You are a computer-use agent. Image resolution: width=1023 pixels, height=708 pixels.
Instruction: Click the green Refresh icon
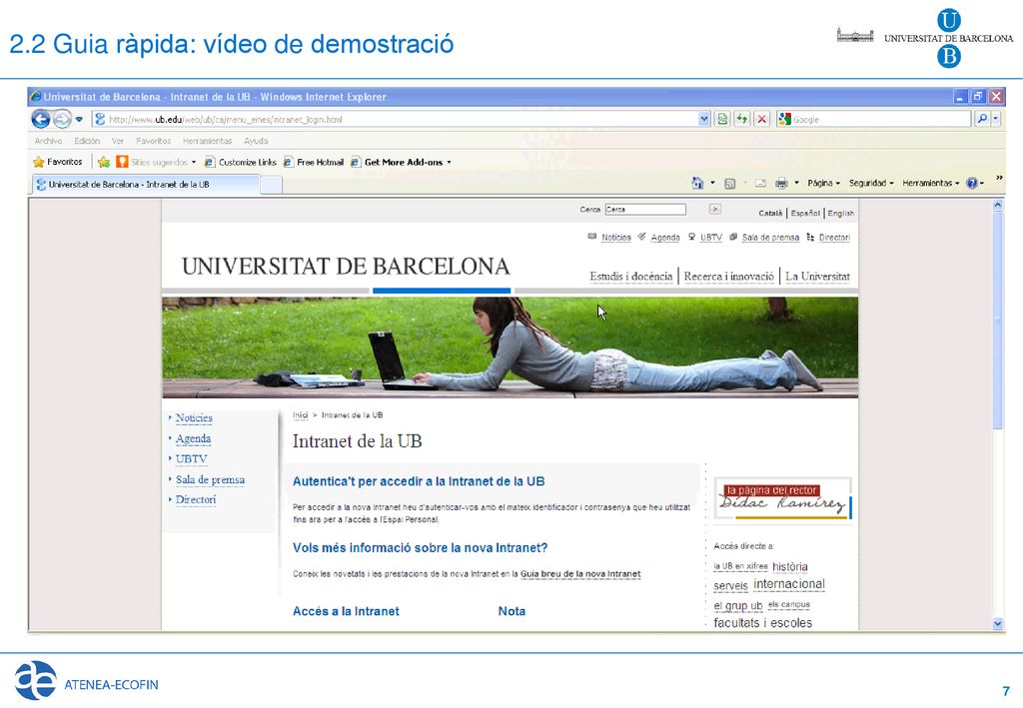tap(742, 119)
